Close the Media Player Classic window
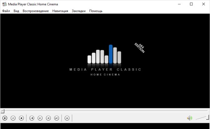 click(x=203, y=4)
